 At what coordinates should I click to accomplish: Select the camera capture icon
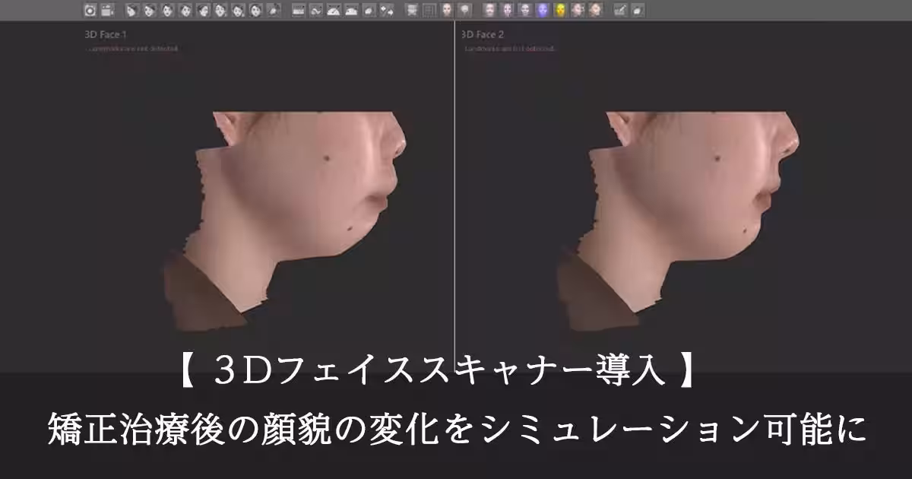point(90,9)
